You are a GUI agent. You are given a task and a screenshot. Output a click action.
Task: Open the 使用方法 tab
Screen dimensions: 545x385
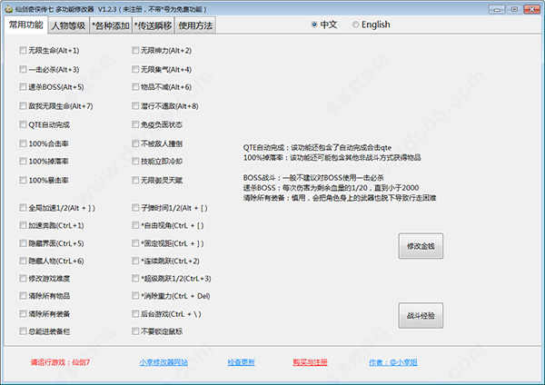pyautogui.click(x=195, y=25)
